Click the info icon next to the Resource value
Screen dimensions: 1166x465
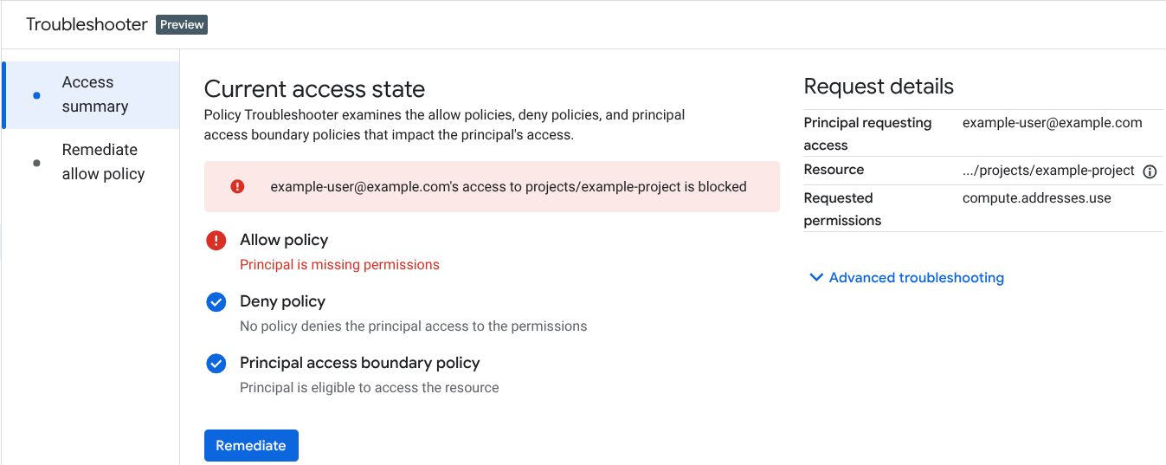point(1150,171)
